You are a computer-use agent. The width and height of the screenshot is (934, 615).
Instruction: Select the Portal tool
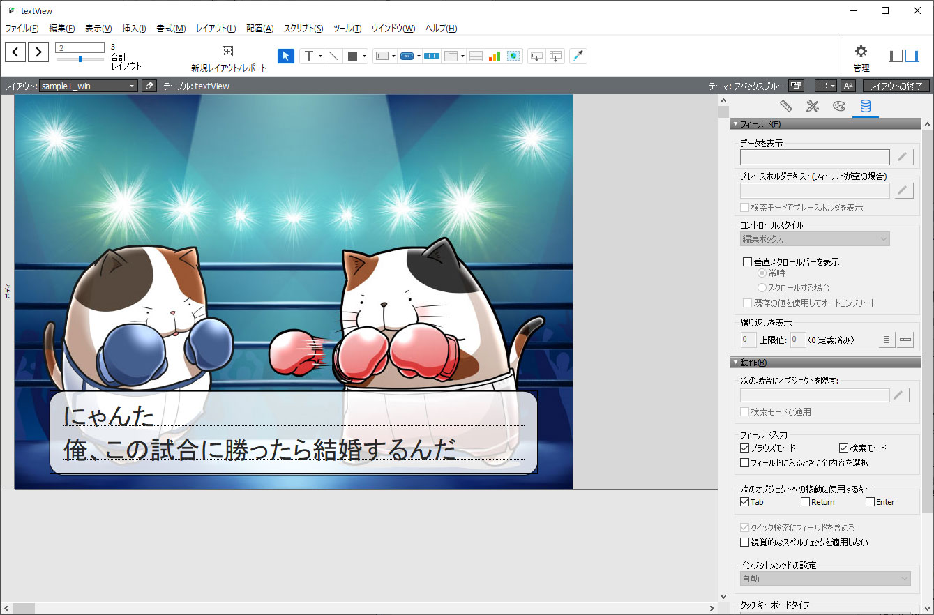click(x=476, y=56)
